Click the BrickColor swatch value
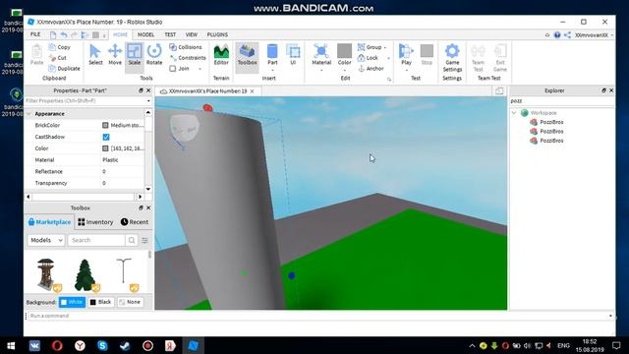The height and width of the screenshot is (354, 629). click(105, 125)
